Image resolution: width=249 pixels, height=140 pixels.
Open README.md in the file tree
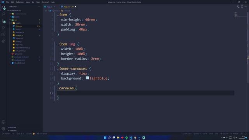pyautogui.click(x=19, y=63)
